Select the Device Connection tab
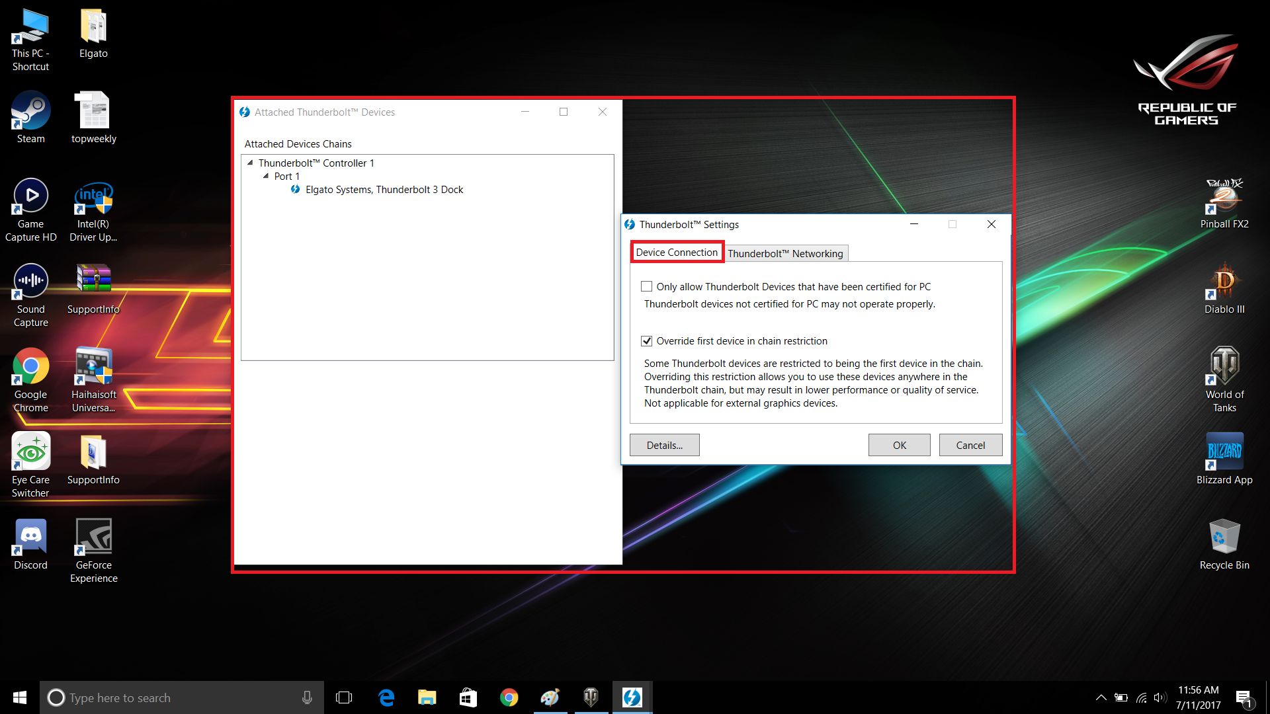The height and width of the screenshot is (714, 1270). [676, 253]
